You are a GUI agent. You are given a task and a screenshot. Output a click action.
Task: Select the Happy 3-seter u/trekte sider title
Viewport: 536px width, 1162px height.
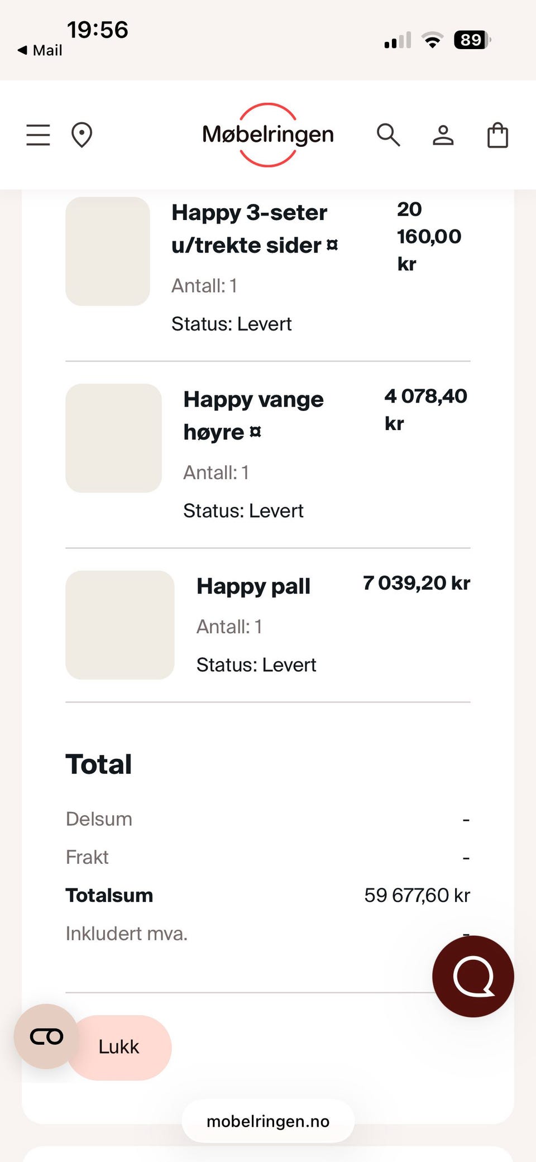[x=255, y=229]
